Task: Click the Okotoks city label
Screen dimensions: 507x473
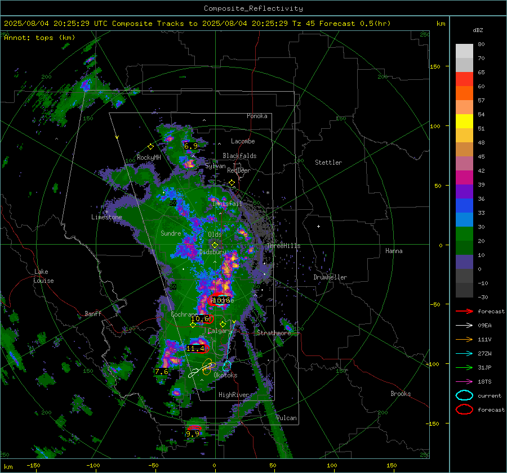Action: click(x=225, y=375)
